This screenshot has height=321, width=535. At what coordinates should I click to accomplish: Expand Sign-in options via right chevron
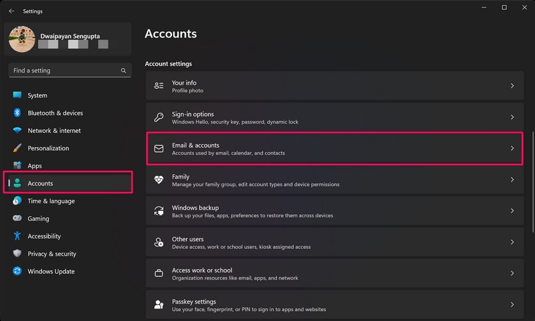512,117
